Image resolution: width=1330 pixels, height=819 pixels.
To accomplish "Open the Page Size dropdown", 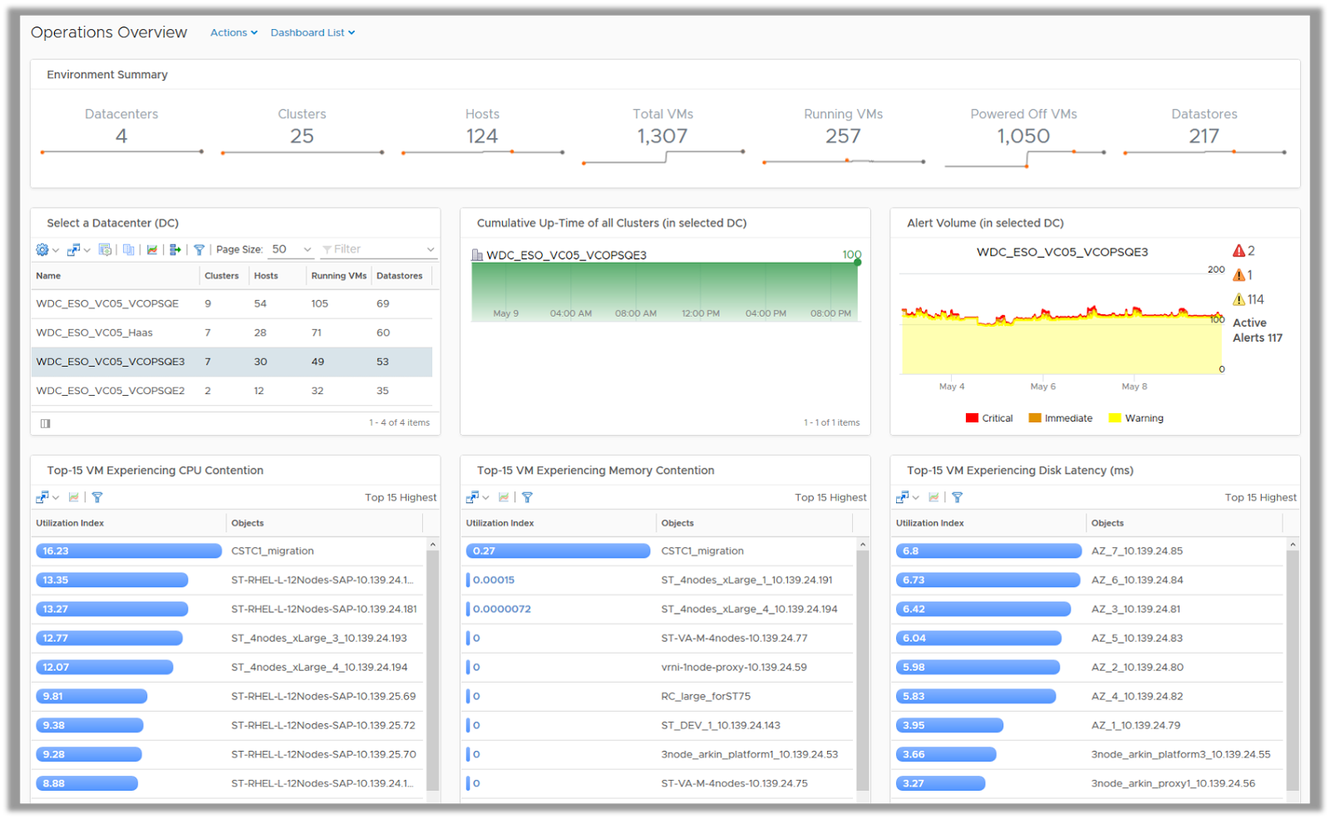I will tap(291, 249).
